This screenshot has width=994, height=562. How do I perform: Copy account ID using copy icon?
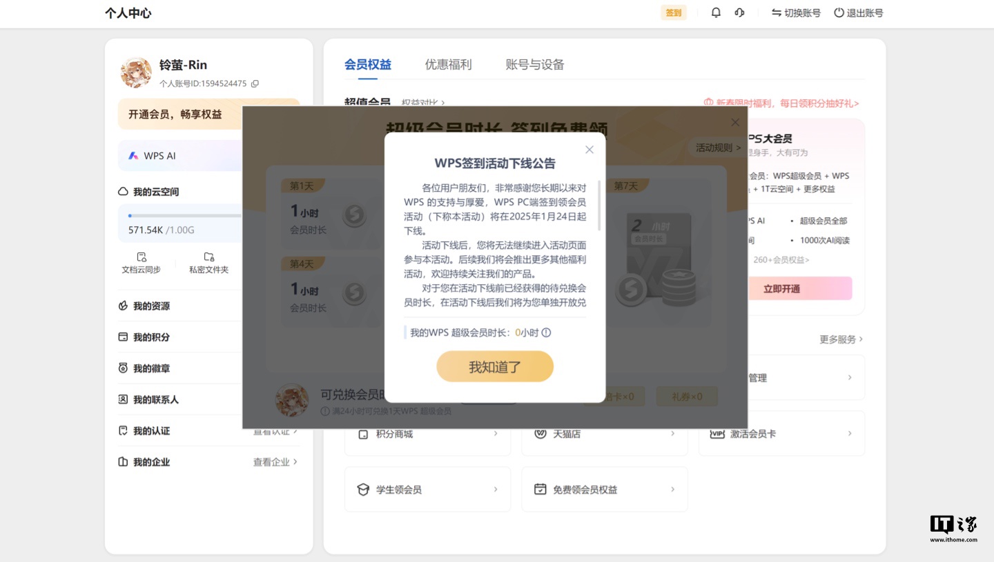pos(255,83)
